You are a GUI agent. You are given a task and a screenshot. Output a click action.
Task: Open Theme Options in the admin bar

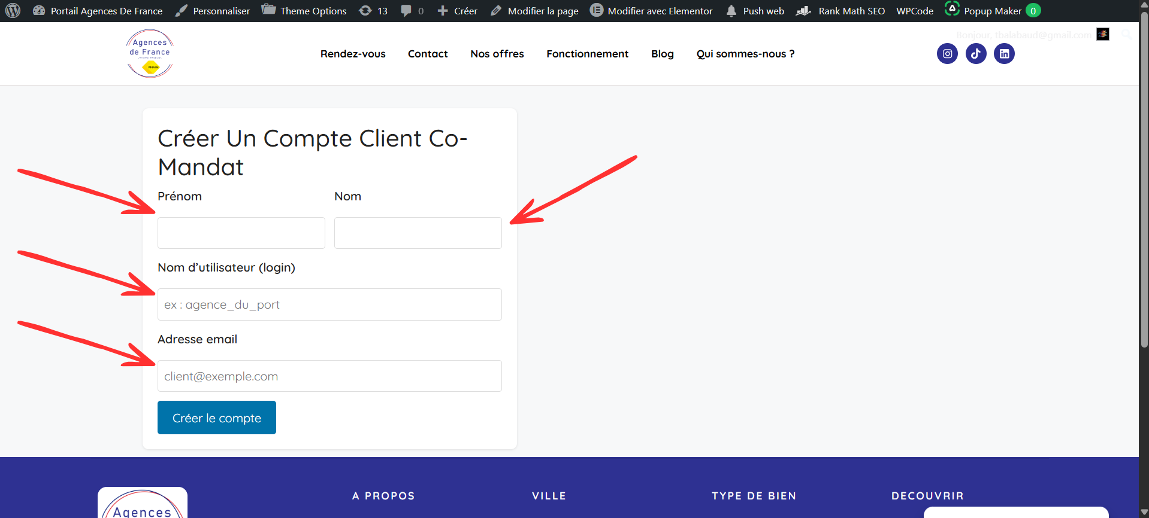[313, 11]
